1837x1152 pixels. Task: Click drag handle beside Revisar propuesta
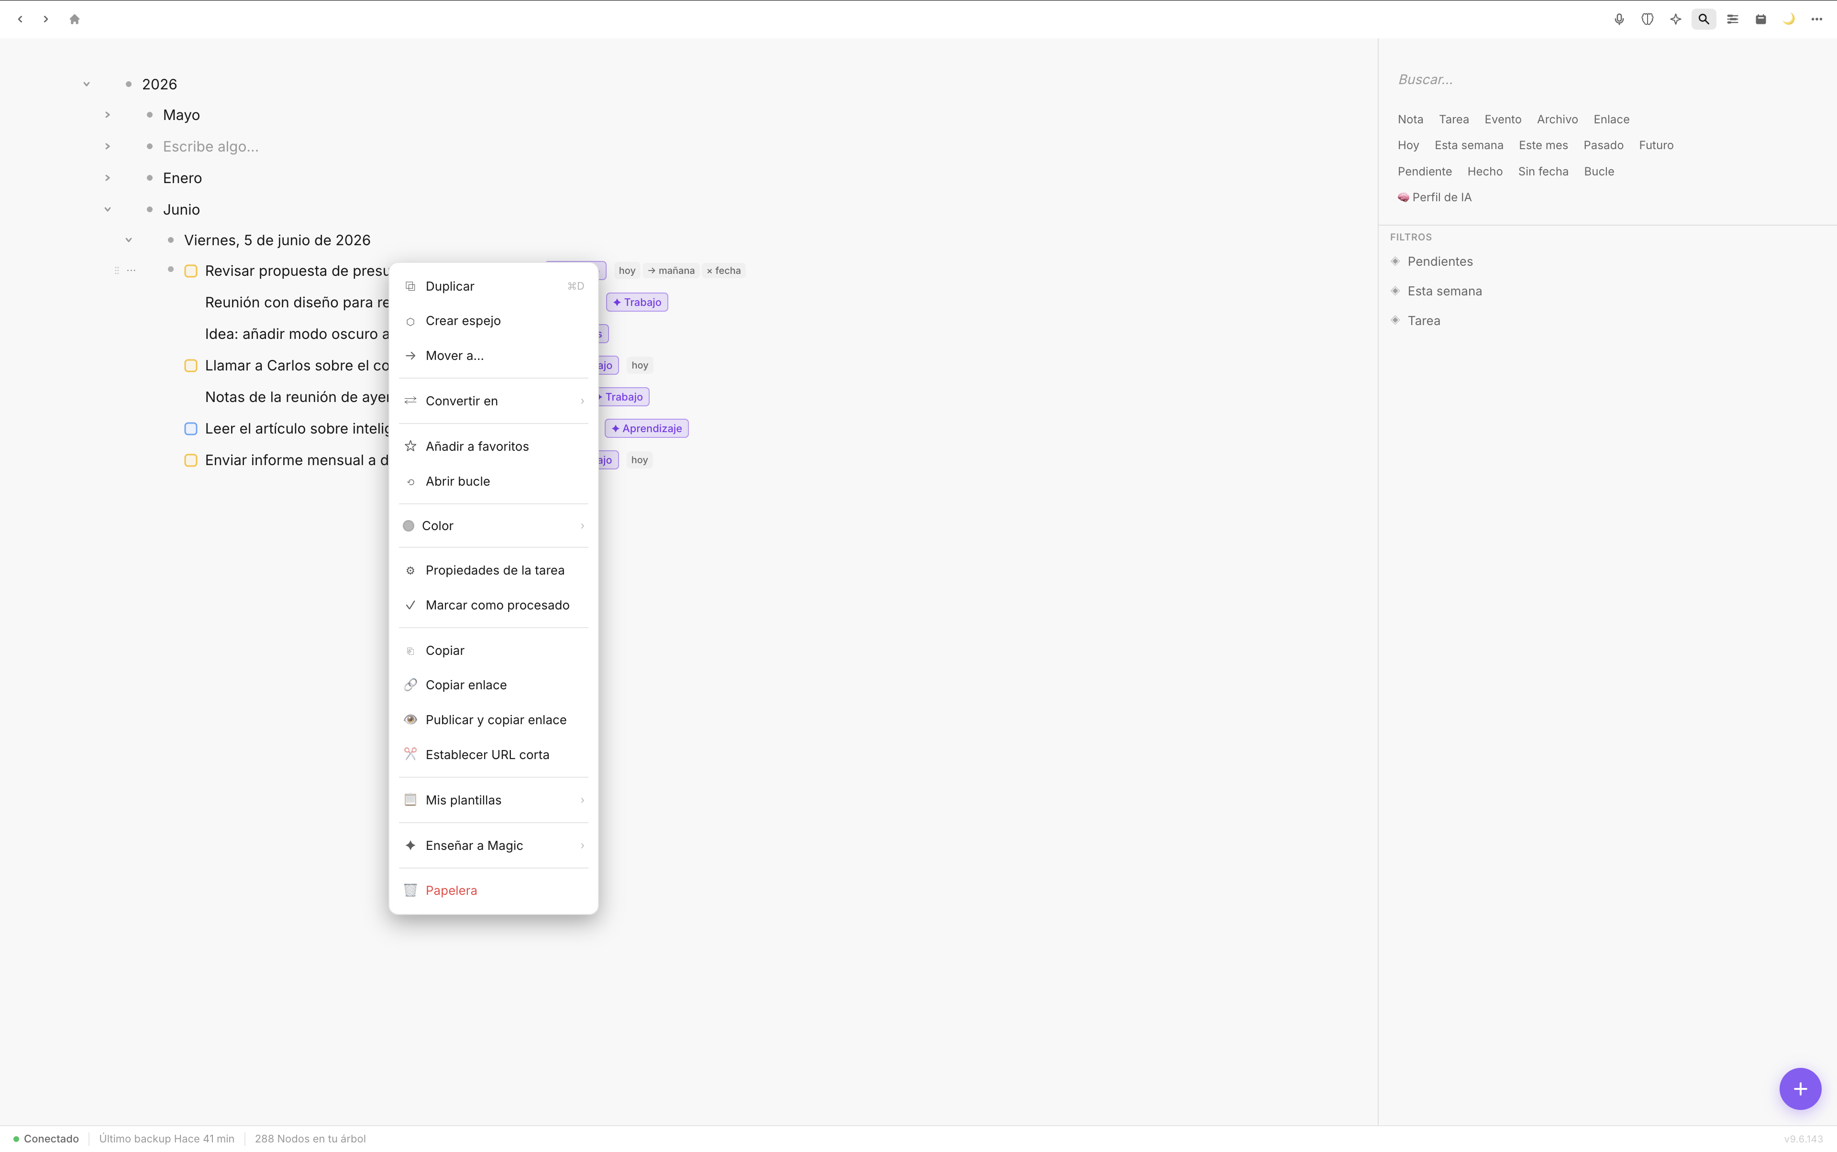[x=117, y=271]
